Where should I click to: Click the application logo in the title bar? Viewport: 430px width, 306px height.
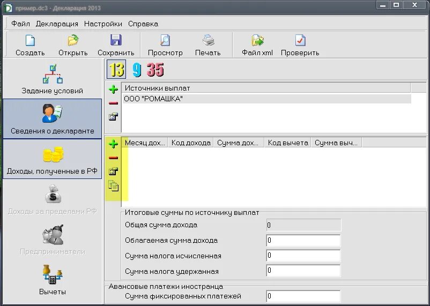pyautogui.click(x=8, y=8)
